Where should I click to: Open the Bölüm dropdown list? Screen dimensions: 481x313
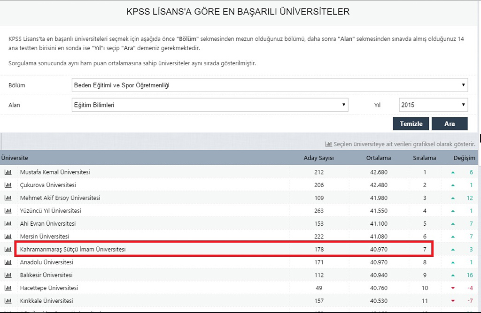(269, 85)
